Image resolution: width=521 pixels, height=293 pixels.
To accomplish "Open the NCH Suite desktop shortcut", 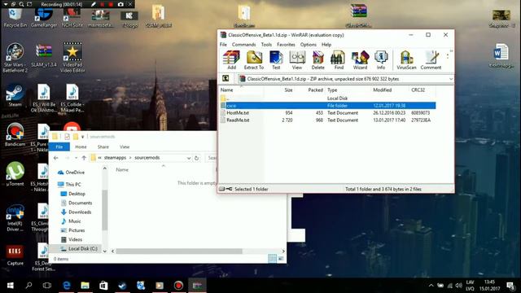I will (72, 17).
